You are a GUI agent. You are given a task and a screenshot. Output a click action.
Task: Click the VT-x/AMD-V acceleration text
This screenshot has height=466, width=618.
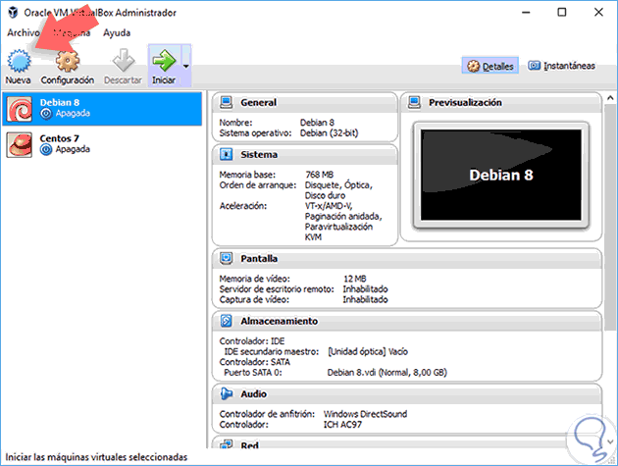coord(329,206)
